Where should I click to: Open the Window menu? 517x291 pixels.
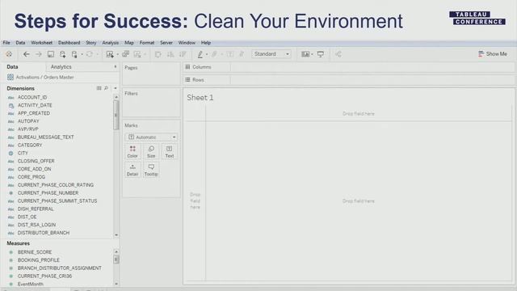(187, 43)
